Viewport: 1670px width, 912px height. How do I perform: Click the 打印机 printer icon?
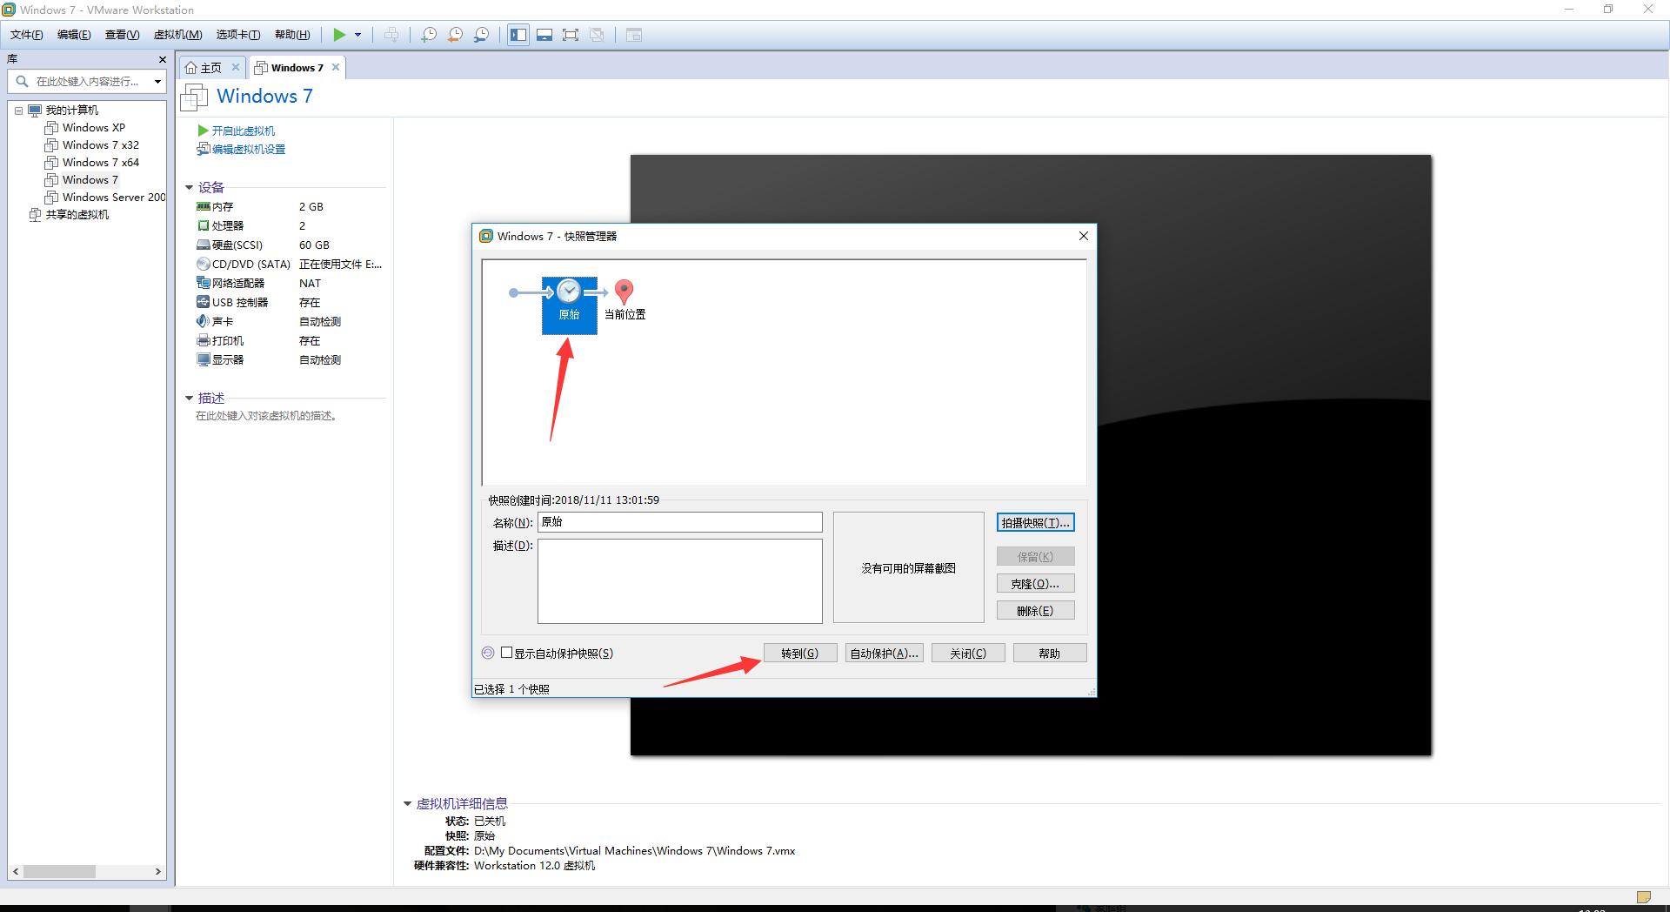pyautogui.click(x=204, y=340)
